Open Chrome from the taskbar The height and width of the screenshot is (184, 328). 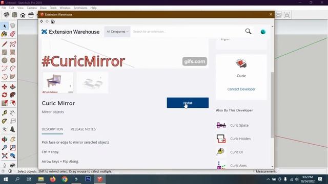click(65, 179)
